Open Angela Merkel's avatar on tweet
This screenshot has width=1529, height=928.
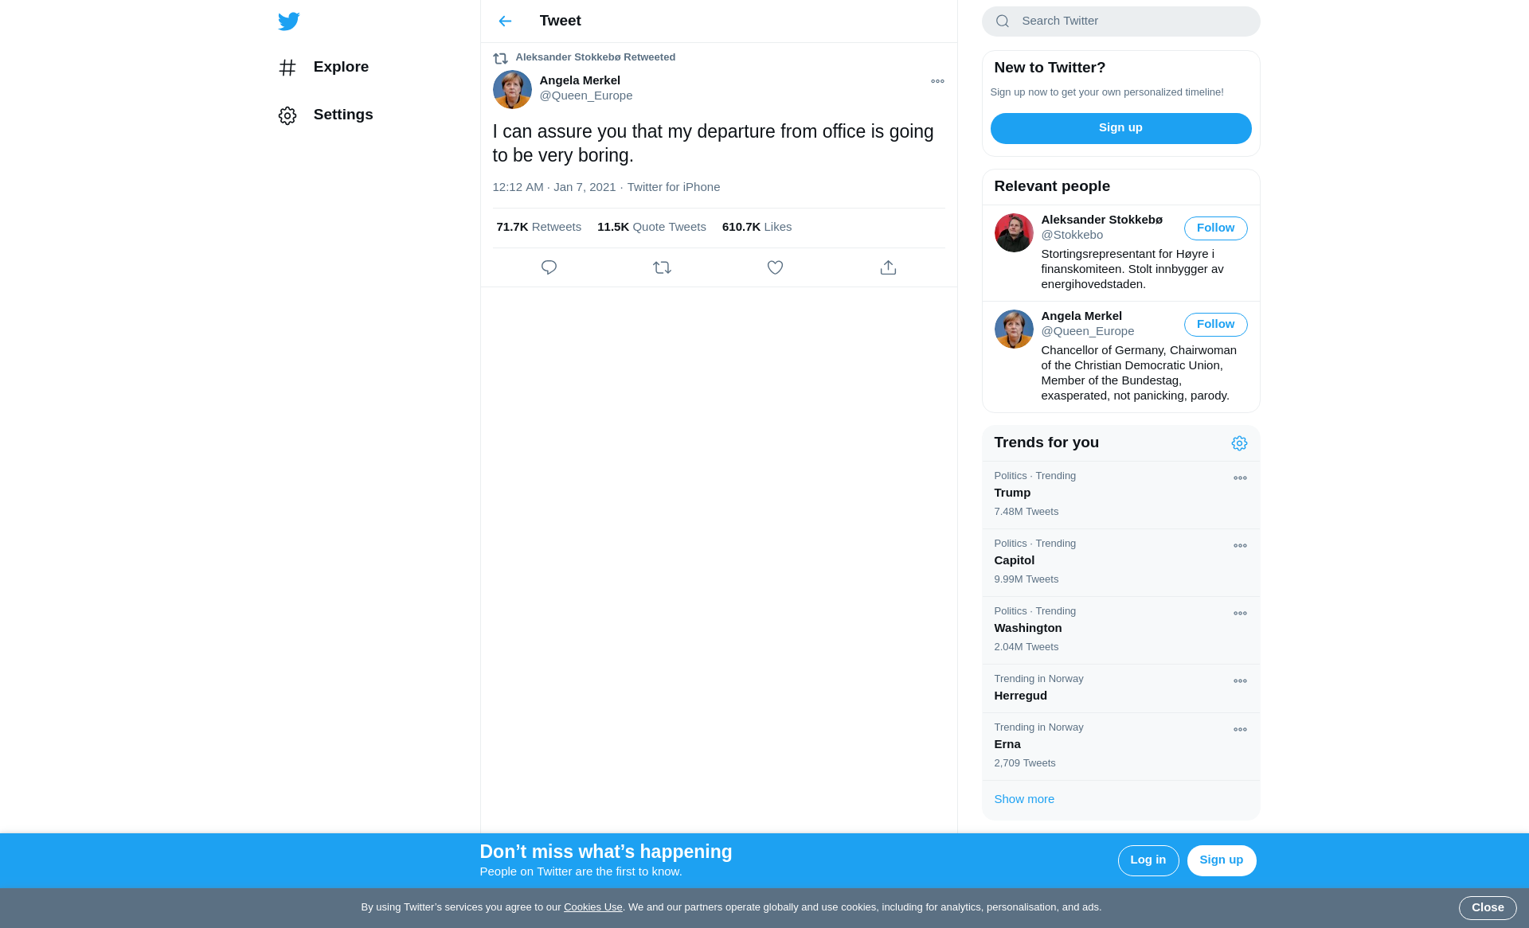click(x=512, y=89)
